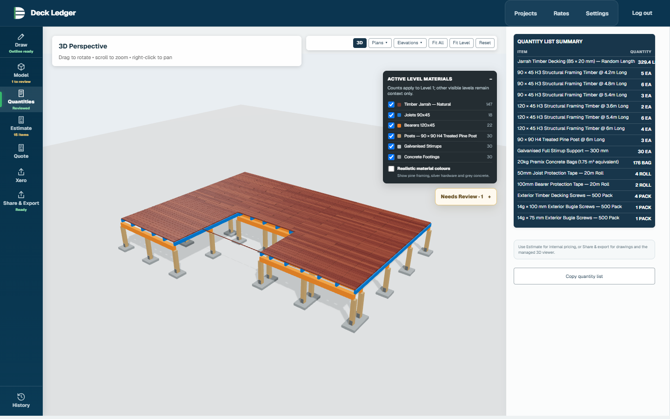Open the Elevations dropdown
670x419 pixels.
(x=410, y=43)
